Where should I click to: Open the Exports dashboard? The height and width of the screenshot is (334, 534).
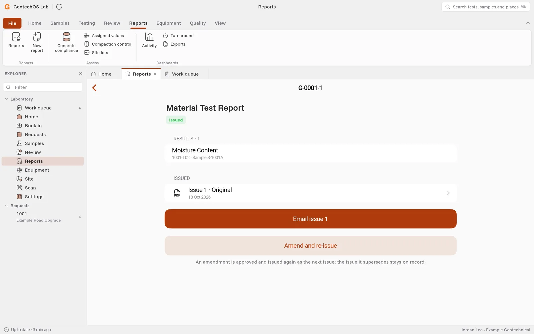click(174, 44)
